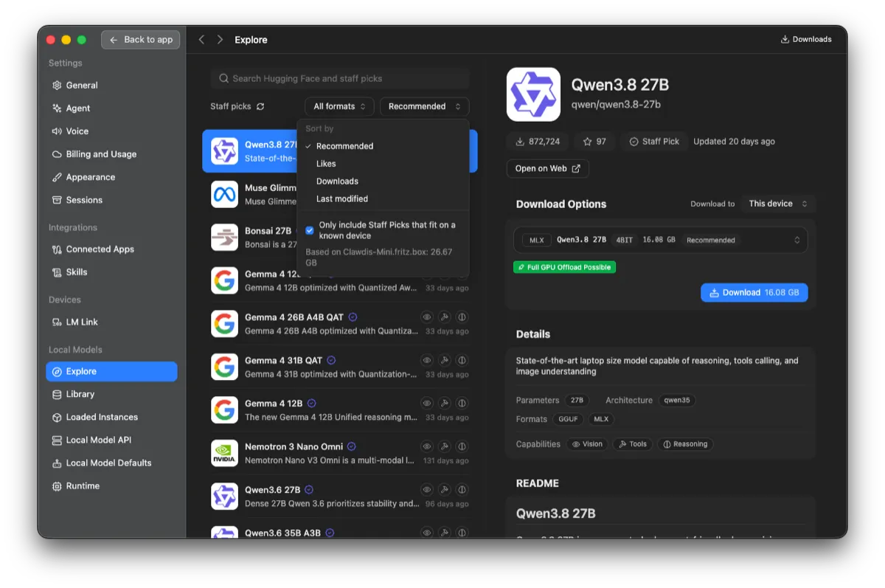Click the Staff Pick badge in the details header
The width and height of the screenshot is (885, 588).
click(654, 142)
